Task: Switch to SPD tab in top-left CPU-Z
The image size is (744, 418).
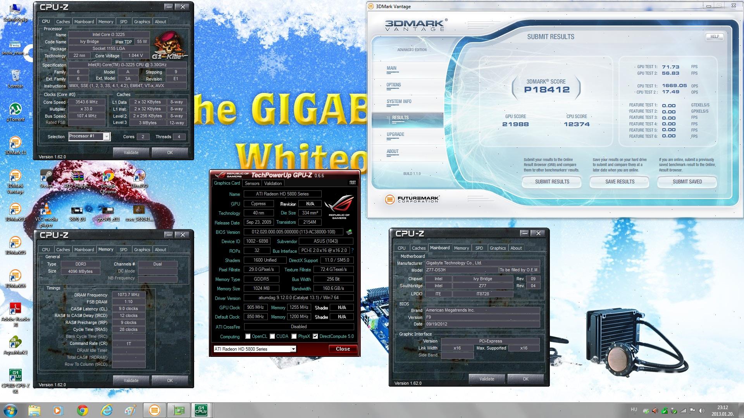Action: [x=124, y=22]
